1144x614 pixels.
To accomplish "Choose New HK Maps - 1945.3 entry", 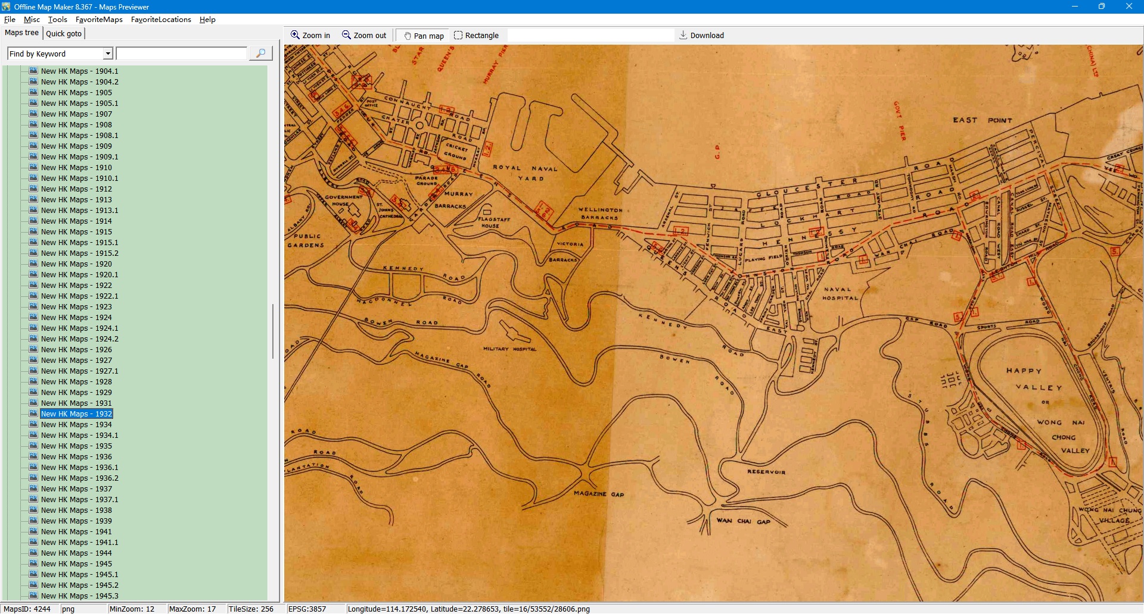I will (x=79, y=596).
